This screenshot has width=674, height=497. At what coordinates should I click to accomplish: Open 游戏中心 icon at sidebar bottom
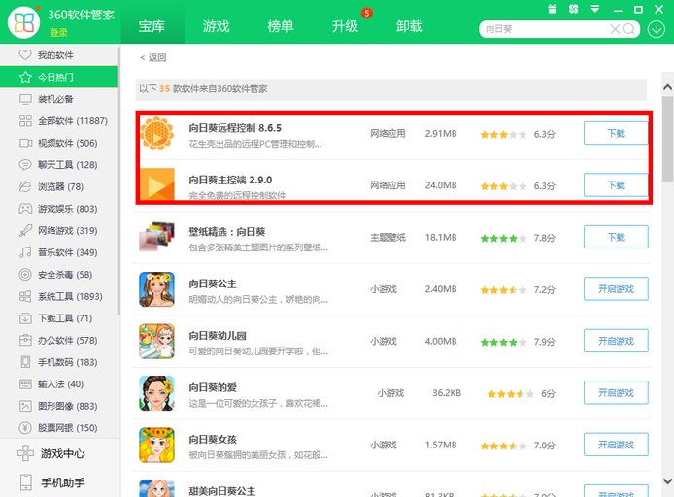click(25, 453)
